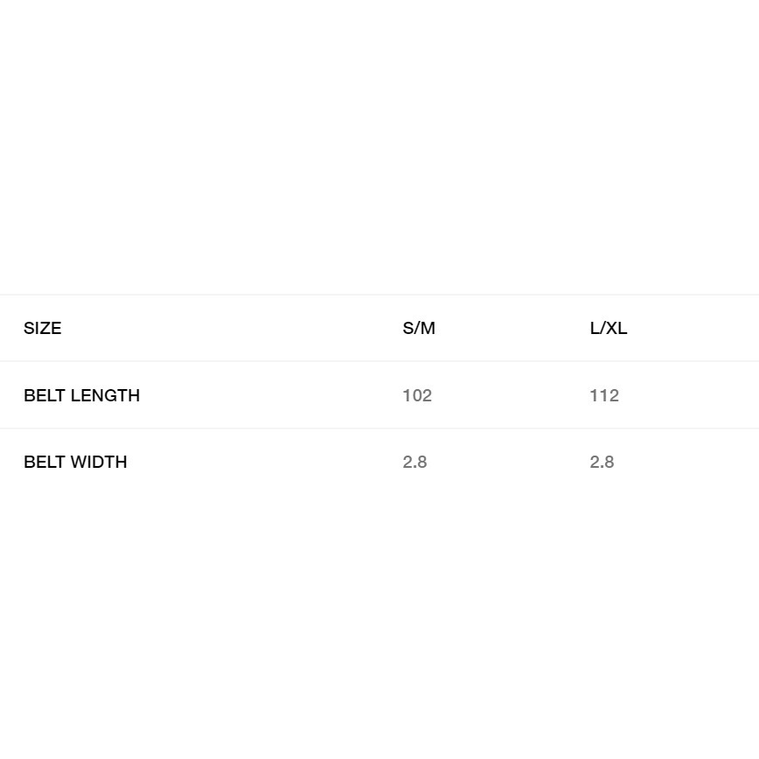Click the divider line below the SIZE header row
Viewport: 759px width, 759px height.
379,361
